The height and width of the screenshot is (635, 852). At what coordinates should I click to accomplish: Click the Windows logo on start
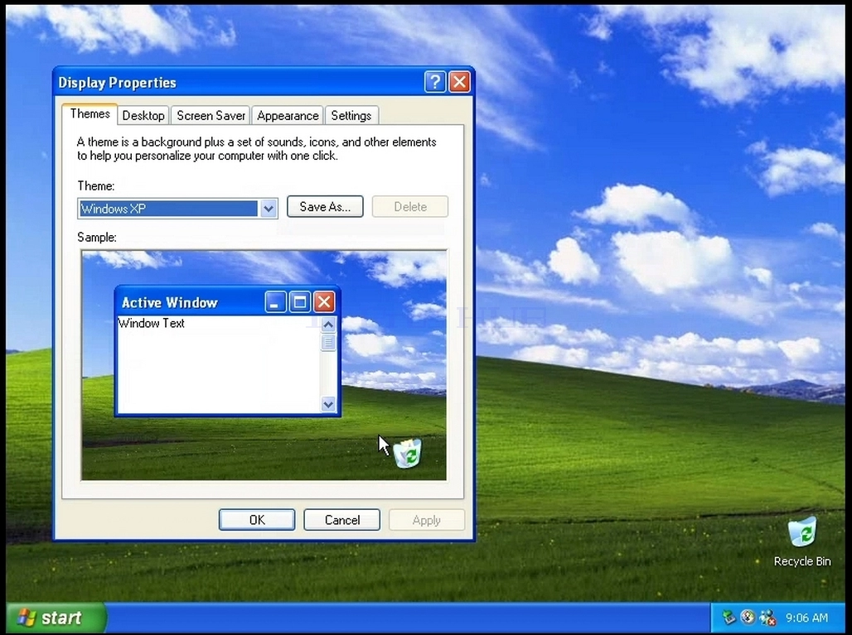[26, 618]
